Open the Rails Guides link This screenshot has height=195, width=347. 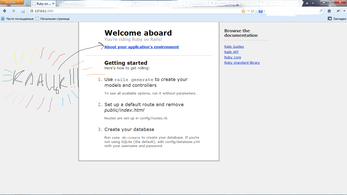tap(234, 47)
